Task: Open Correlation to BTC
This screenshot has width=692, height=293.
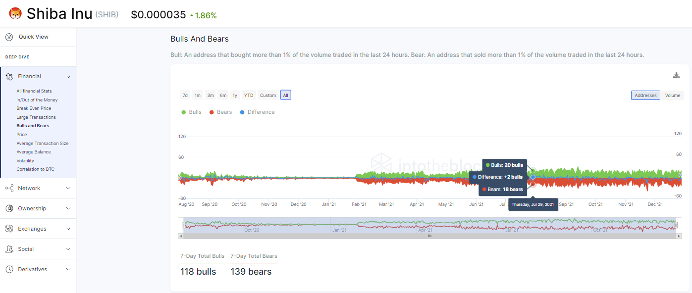Action: [36, 169]
